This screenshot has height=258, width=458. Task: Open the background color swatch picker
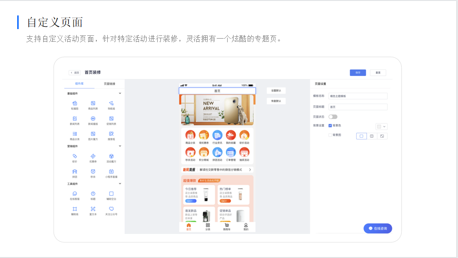click(381, 126)
